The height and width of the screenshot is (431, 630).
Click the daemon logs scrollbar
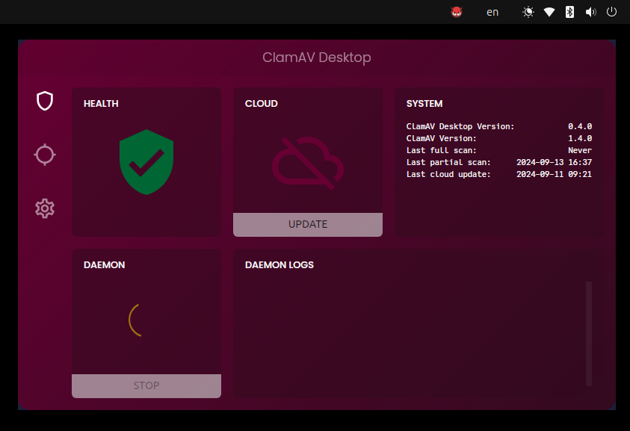tap(589, 333)
